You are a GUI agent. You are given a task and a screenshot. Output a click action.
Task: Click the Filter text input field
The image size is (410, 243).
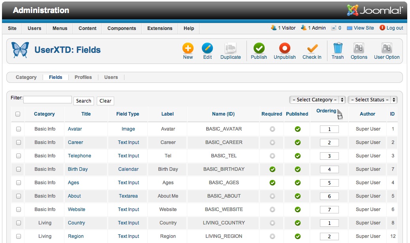click(47, 99)
